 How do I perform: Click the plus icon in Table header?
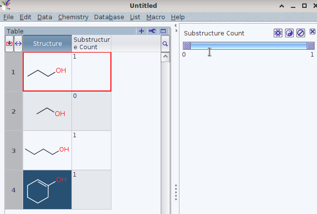point(141,31)
